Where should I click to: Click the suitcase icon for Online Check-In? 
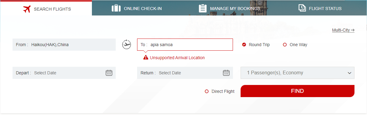pyautogui.click(x=116, y=8)
